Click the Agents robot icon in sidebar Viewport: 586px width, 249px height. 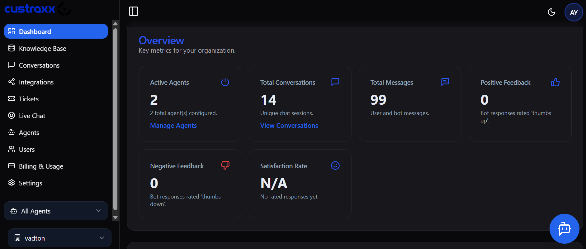click(x=12, y=132)
